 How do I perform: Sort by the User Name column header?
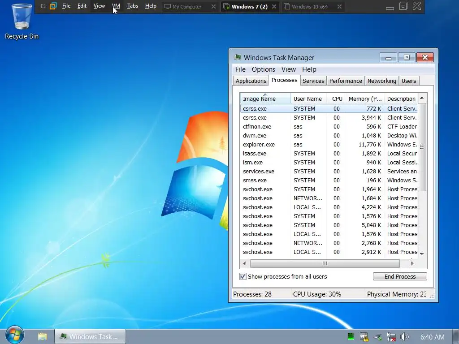pos(308,99)
